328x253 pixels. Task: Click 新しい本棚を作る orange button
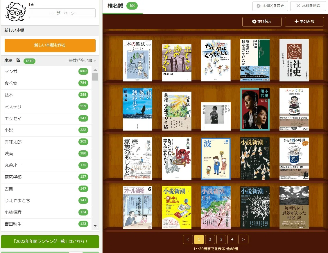[50, 45]
